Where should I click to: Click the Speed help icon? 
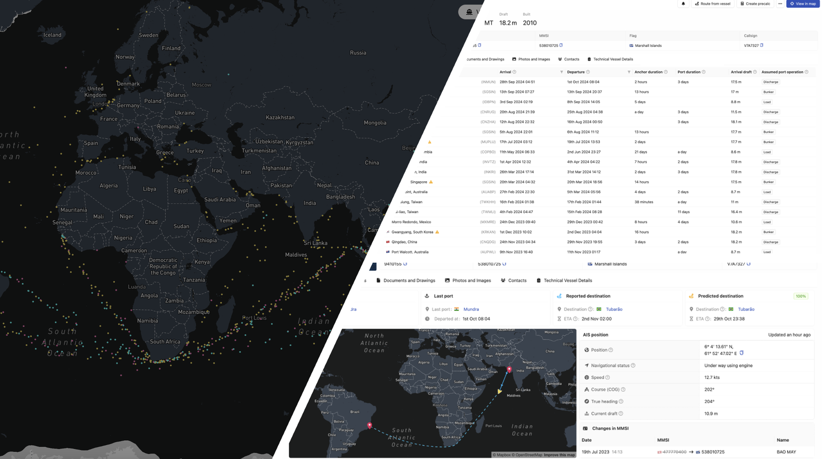608,378
